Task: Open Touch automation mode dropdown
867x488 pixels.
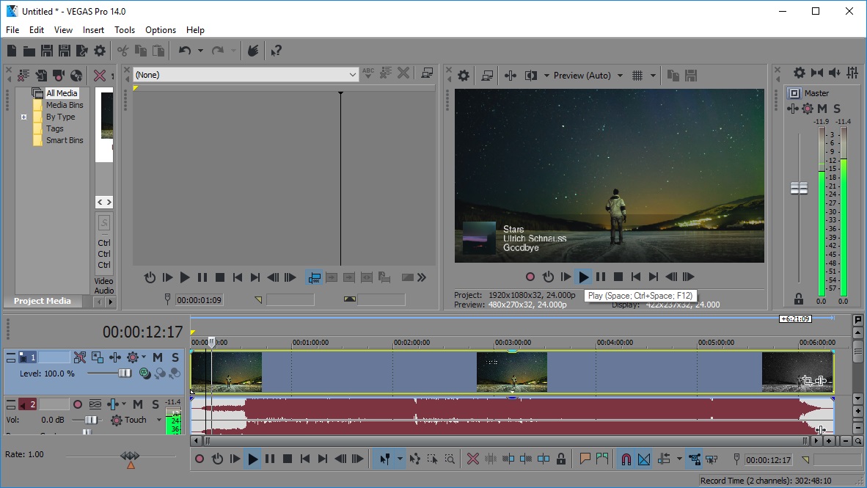Action: (158, 420)
